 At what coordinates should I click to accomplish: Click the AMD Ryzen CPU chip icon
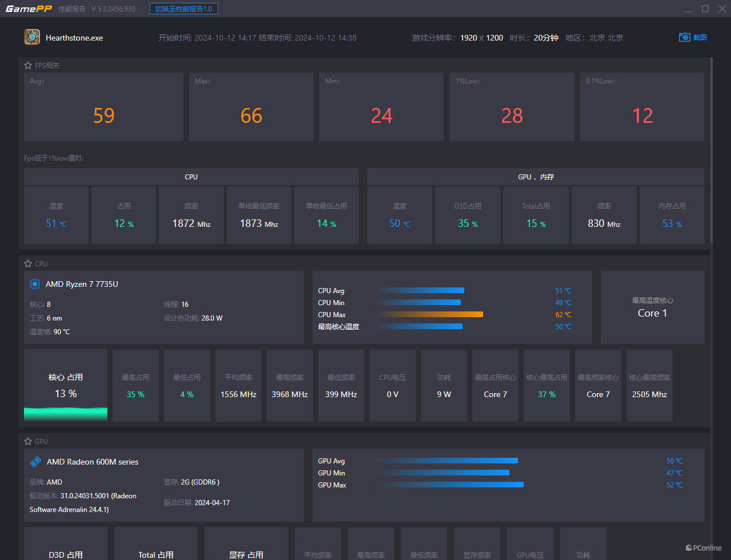point(35,284)
